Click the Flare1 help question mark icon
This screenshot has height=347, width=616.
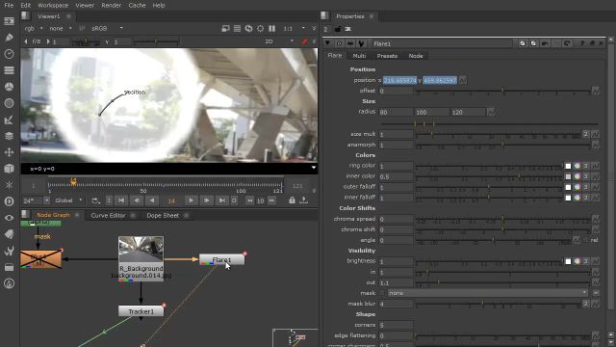pyautogui.click(x=581, y=43)
